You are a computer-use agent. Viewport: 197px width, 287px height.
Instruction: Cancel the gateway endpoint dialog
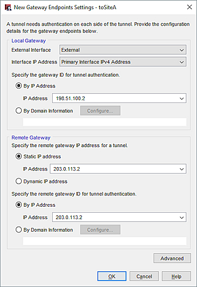coord(144,276)
